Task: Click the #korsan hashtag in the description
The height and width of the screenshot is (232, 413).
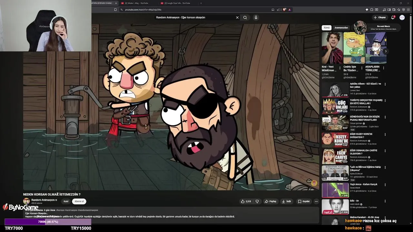Action: (60, 210)
